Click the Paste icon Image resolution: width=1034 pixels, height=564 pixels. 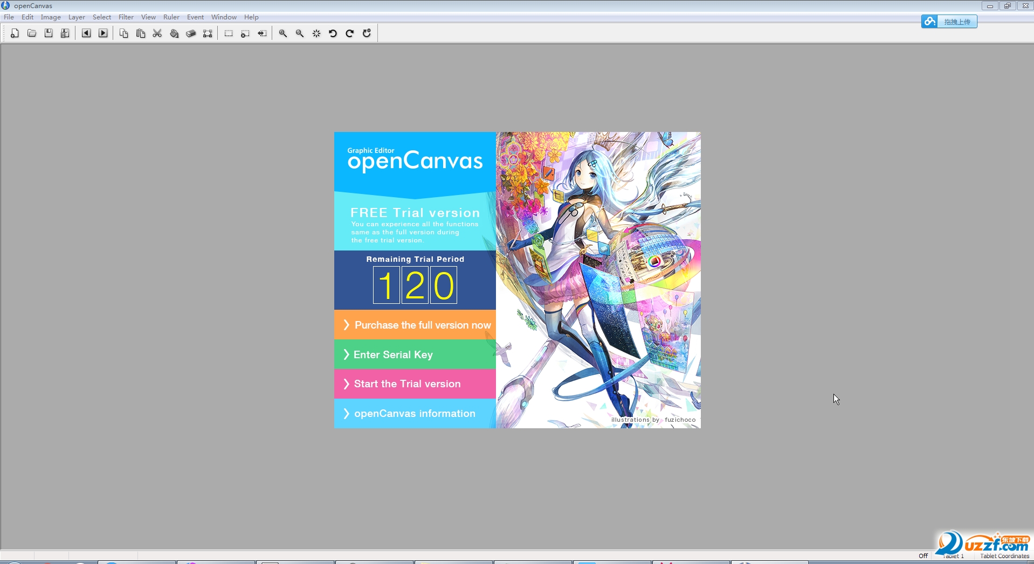(140, 33)
